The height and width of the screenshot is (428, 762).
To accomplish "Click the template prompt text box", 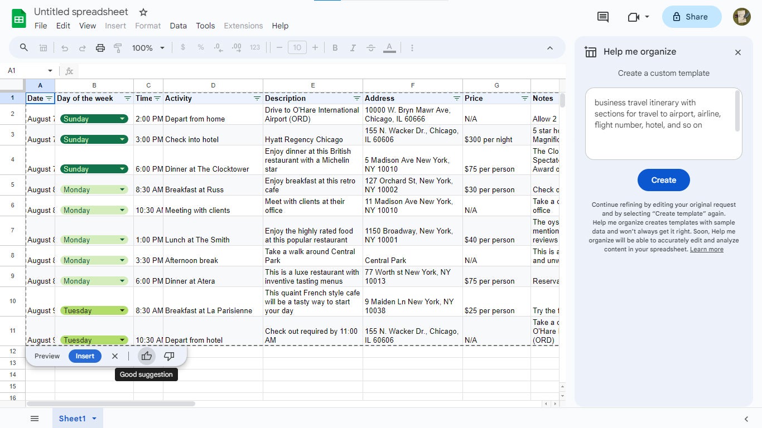I will [x=663, y=124].
